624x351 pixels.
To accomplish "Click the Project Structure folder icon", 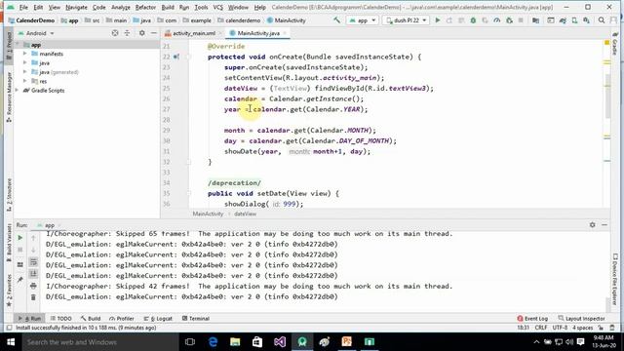I will pos(535,20).
